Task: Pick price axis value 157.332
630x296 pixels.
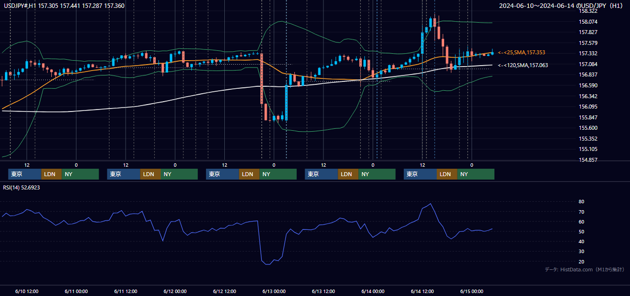Action: [x=589, y=53]
